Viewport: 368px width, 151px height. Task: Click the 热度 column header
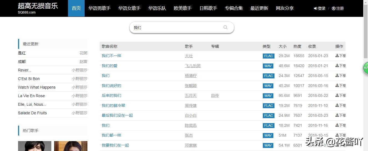click(297, 46)
